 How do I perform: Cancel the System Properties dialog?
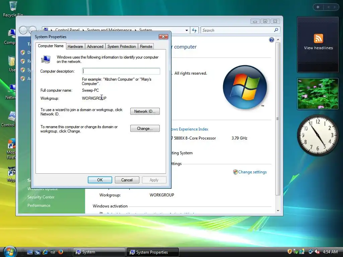tap(127, 180)
